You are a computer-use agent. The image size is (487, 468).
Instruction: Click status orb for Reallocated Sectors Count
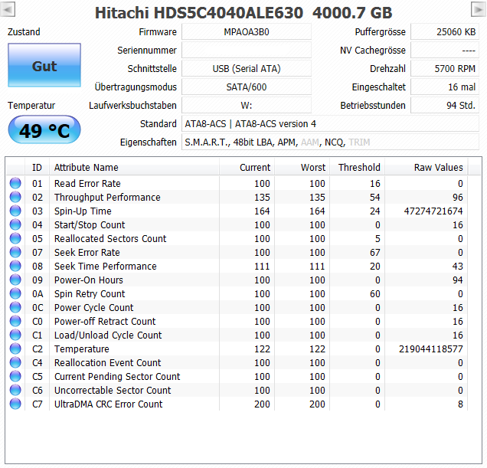pos(15,238)
